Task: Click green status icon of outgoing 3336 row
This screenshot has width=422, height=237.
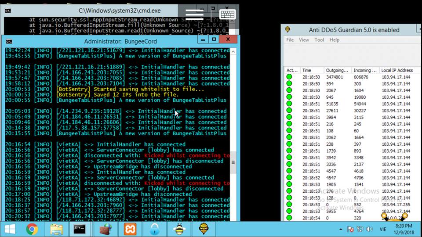Action: point(289,164)
